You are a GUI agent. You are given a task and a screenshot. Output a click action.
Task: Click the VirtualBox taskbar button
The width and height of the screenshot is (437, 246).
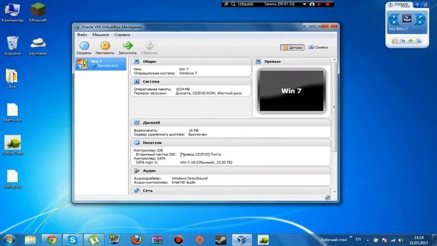[242, 240]
